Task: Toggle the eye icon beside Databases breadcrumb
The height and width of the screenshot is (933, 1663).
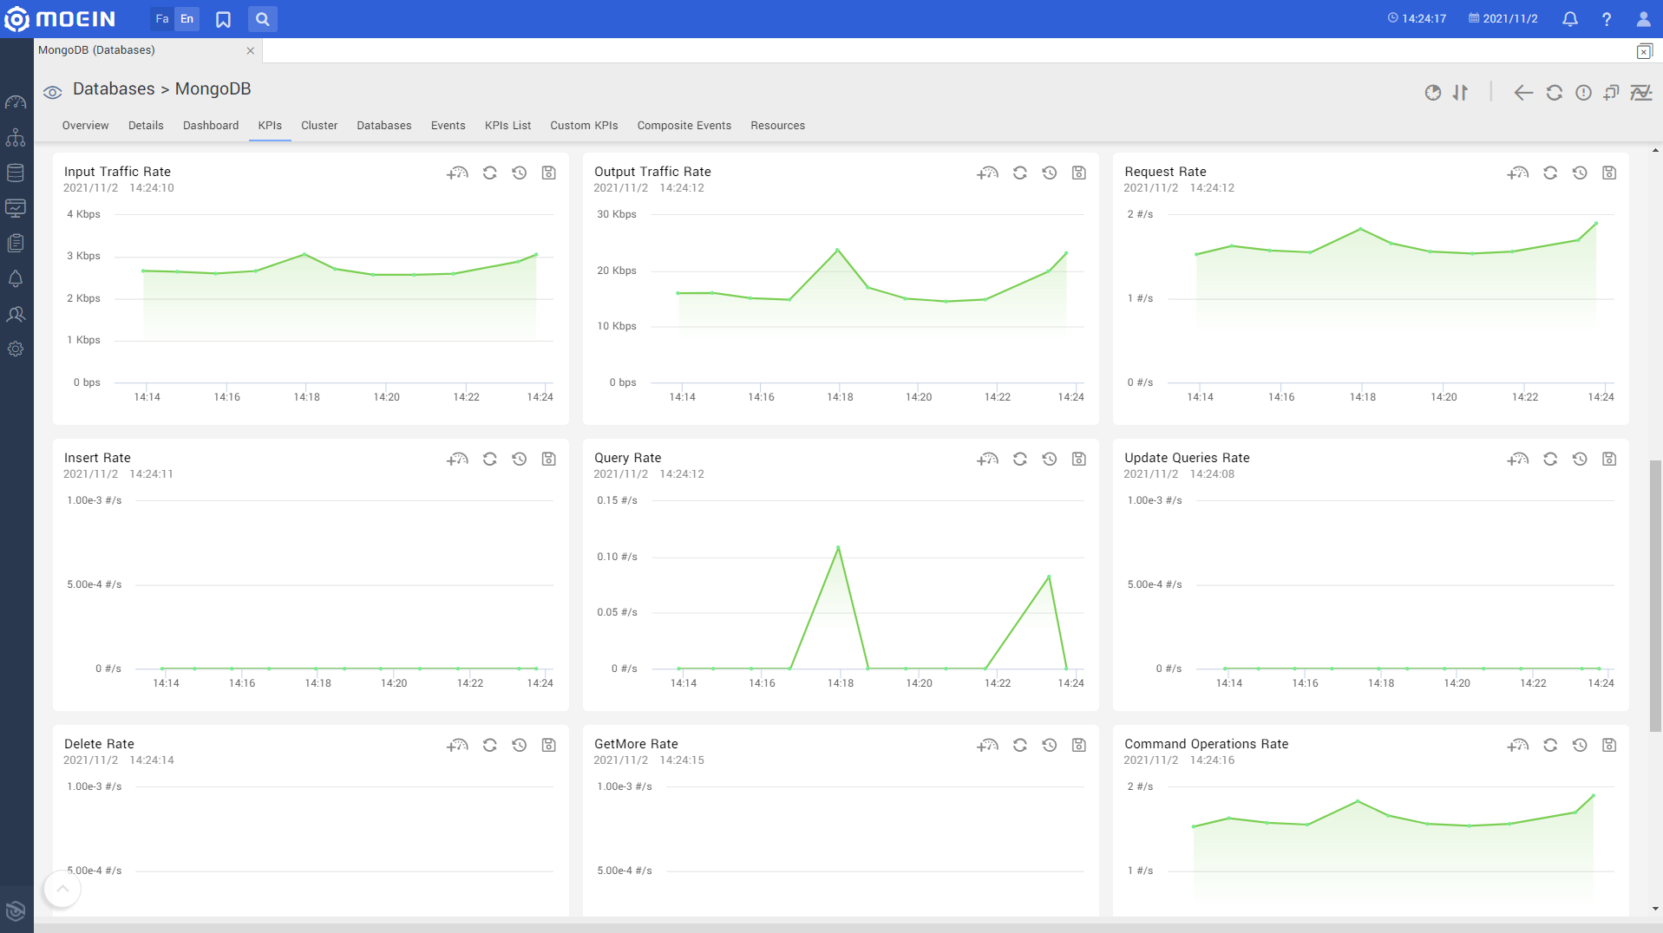Action: click(x=52, y=93)
